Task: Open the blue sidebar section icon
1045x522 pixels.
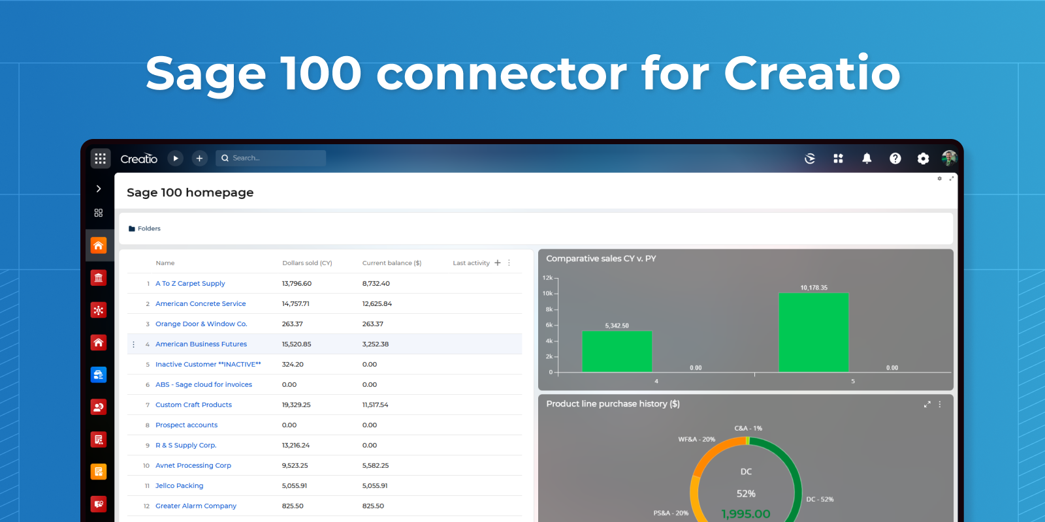Action: point(99,375)
